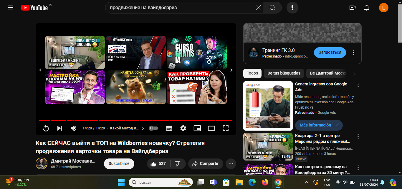Open the Curso Gratis IA thumbnail

click(197, 53)
